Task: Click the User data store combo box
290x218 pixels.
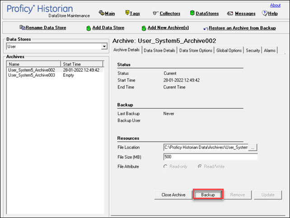Action: [57, 46]
